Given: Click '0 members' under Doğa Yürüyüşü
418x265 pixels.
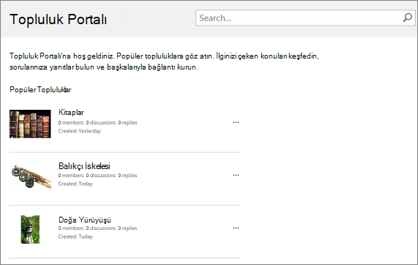Looking at the screenshot, I should click(71, 228).
